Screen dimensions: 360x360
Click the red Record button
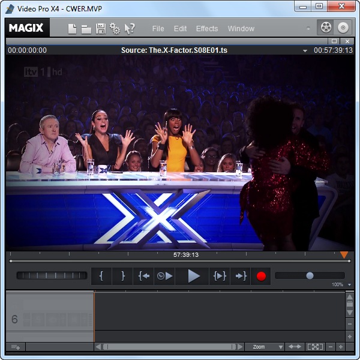[261, 276]
